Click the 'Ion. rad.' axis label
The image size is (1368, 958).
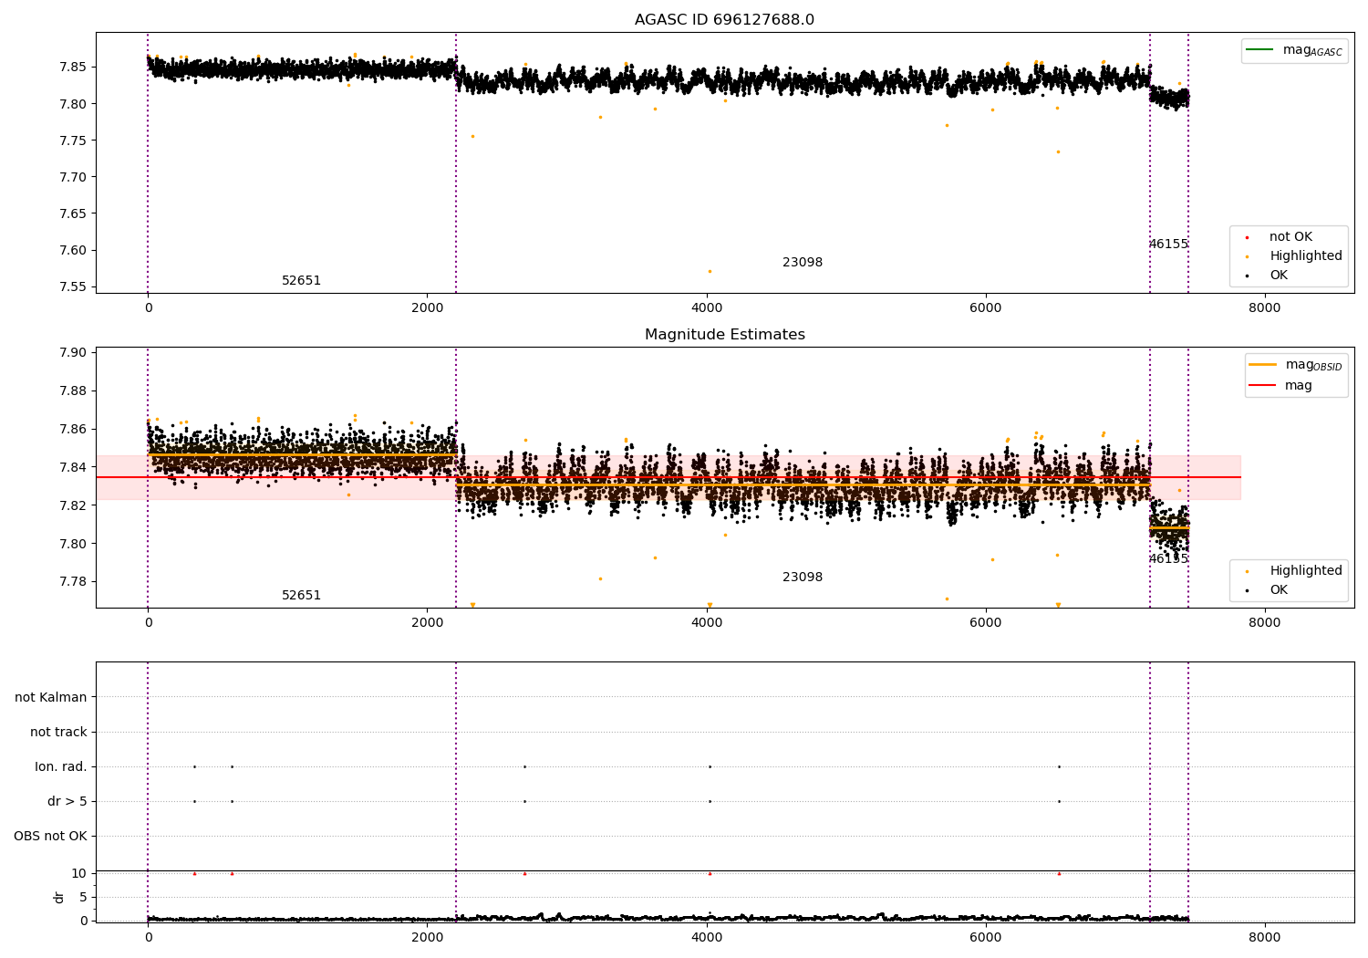(x=61, y=766)
